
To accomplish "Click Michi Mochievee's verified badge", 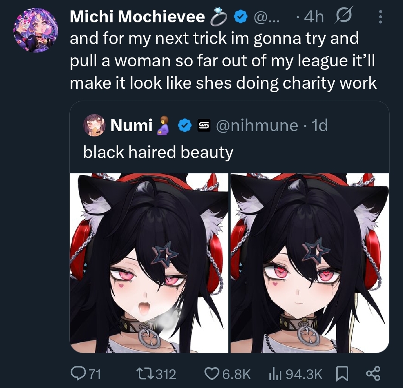I will point(240,17).
